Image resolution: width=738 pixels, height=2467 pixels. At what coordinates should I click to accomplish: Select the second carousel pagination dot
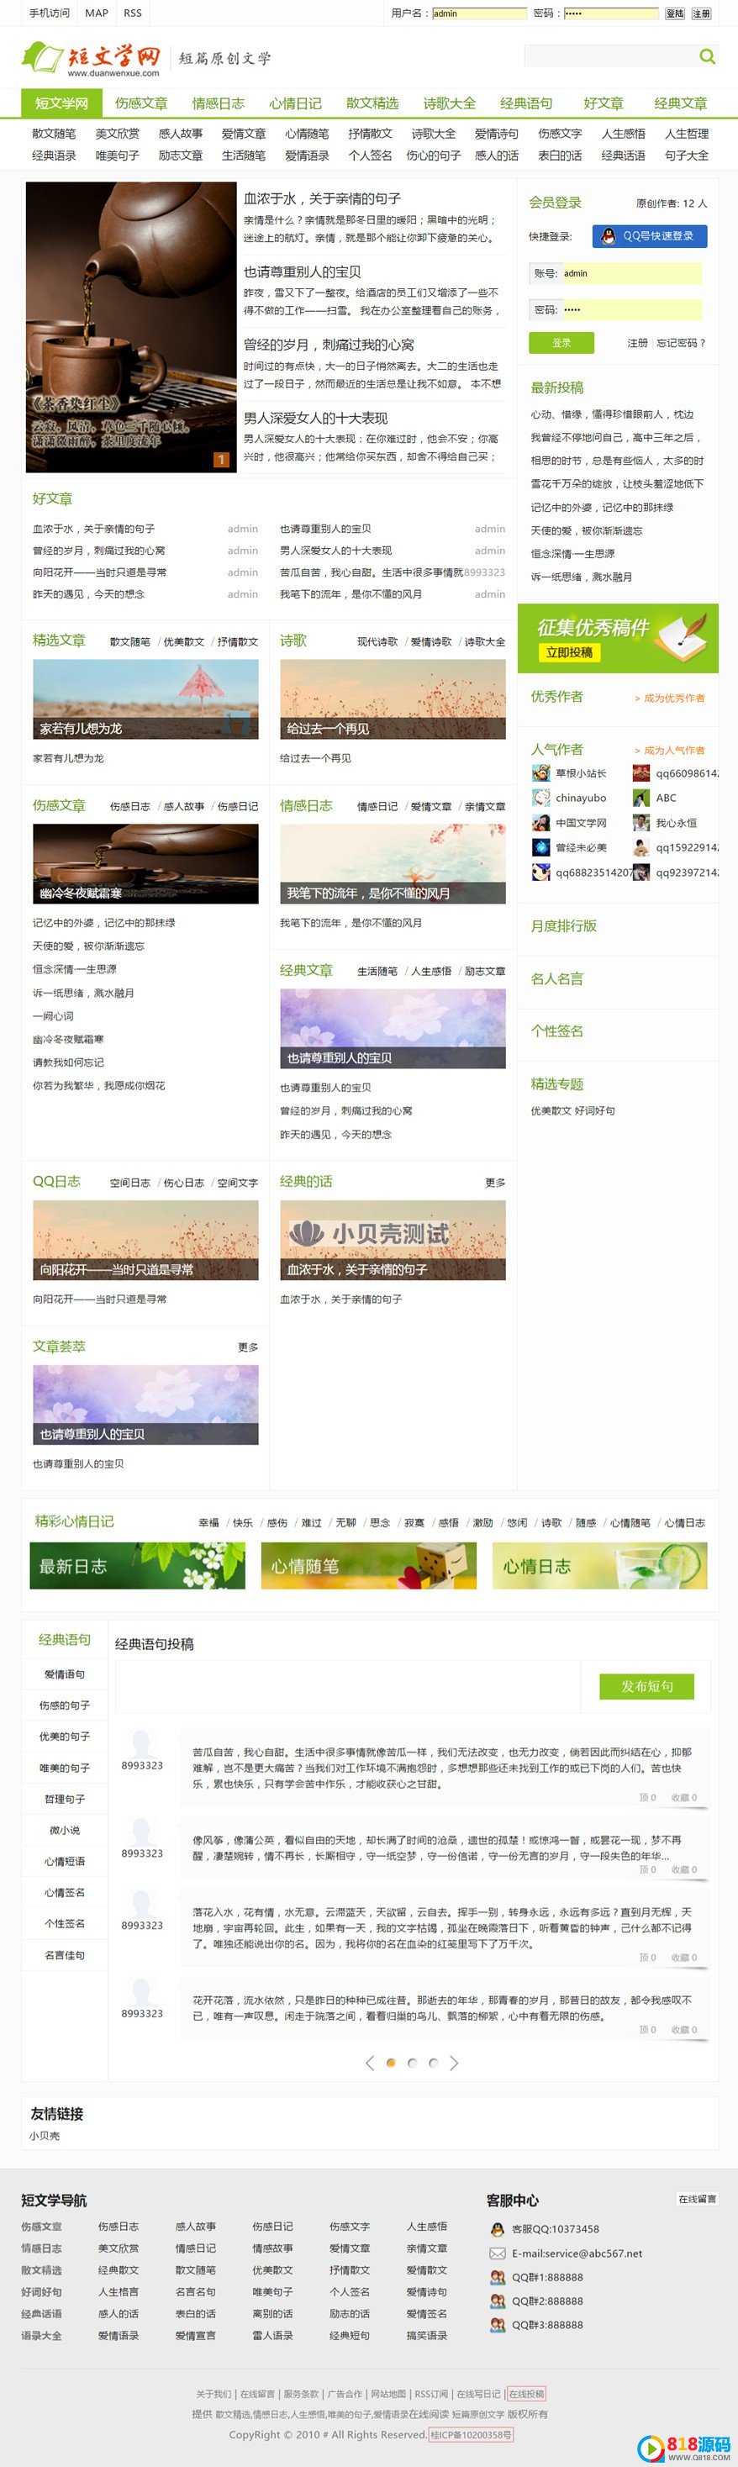point(413,2063)
